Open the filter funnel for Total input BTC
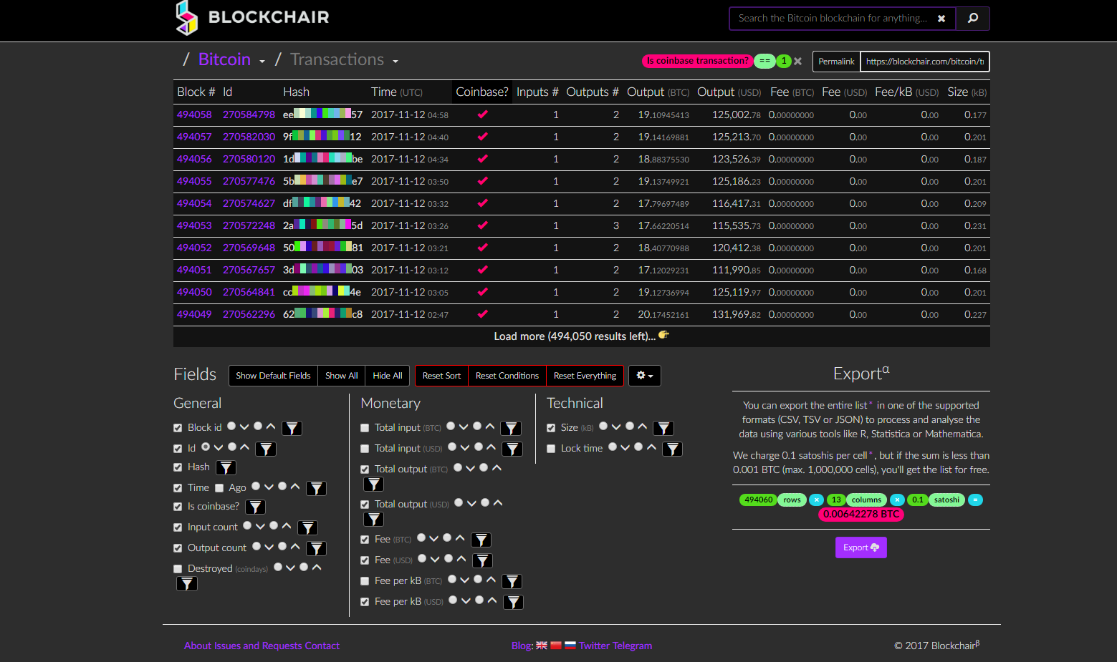The width and height of the screenshot is (1117, 662). (x=510, y=429)
